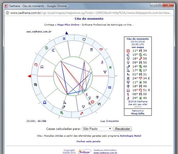Click the Sun glyph in the positions table
Screen dimensions: 178x154
pyautogui.click(x=128, y=51)
